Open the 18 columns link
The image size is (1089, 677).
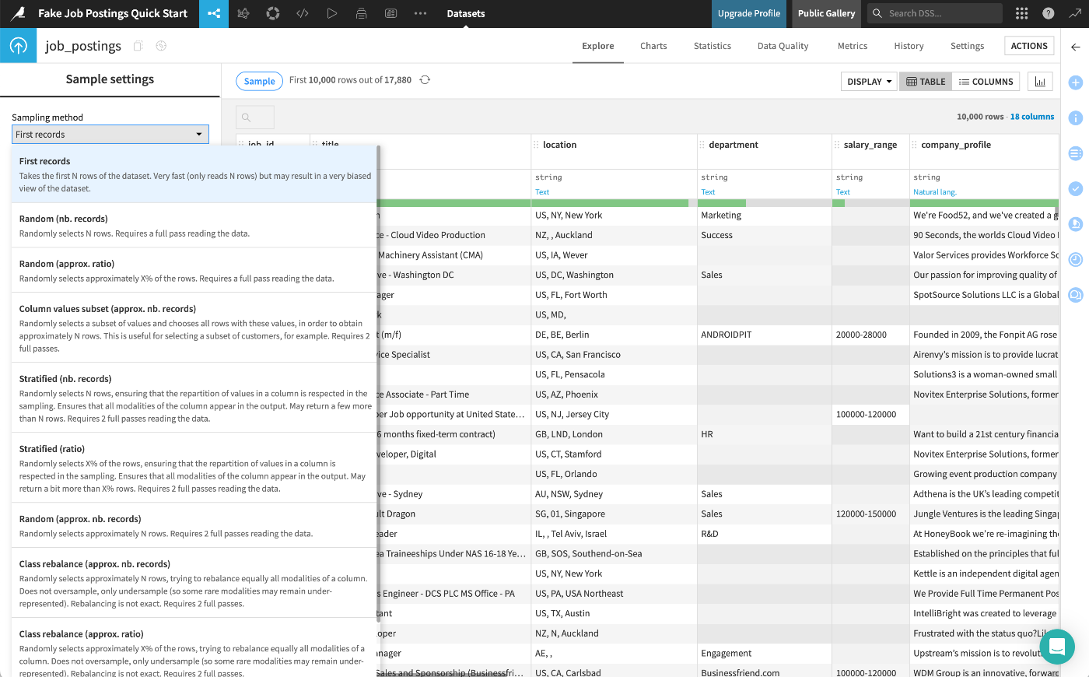click(1032, 117)
